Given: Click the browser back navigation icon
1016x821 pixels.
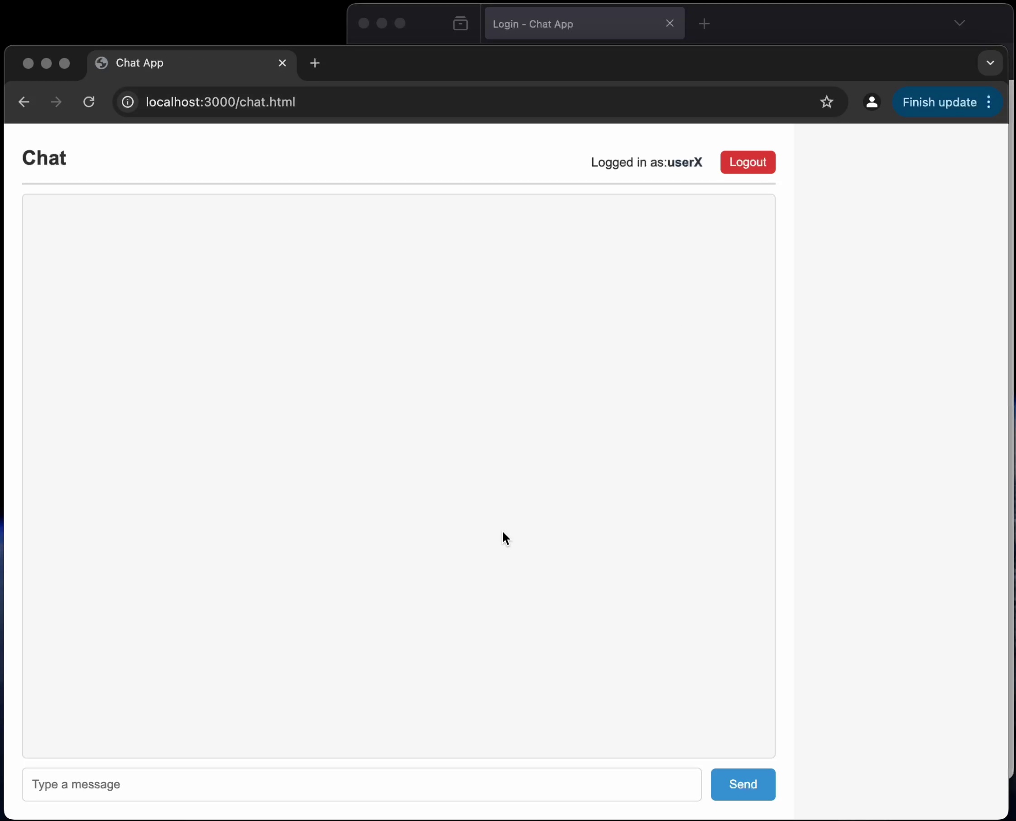Looking at the screenshot, I should pos(24,101).
